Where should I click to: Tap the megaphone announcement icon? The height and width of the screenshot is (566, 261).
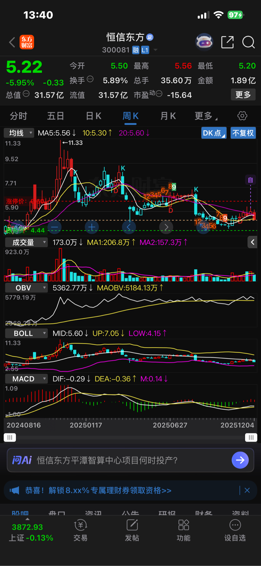pyautogui.click(x=15, y=490)
